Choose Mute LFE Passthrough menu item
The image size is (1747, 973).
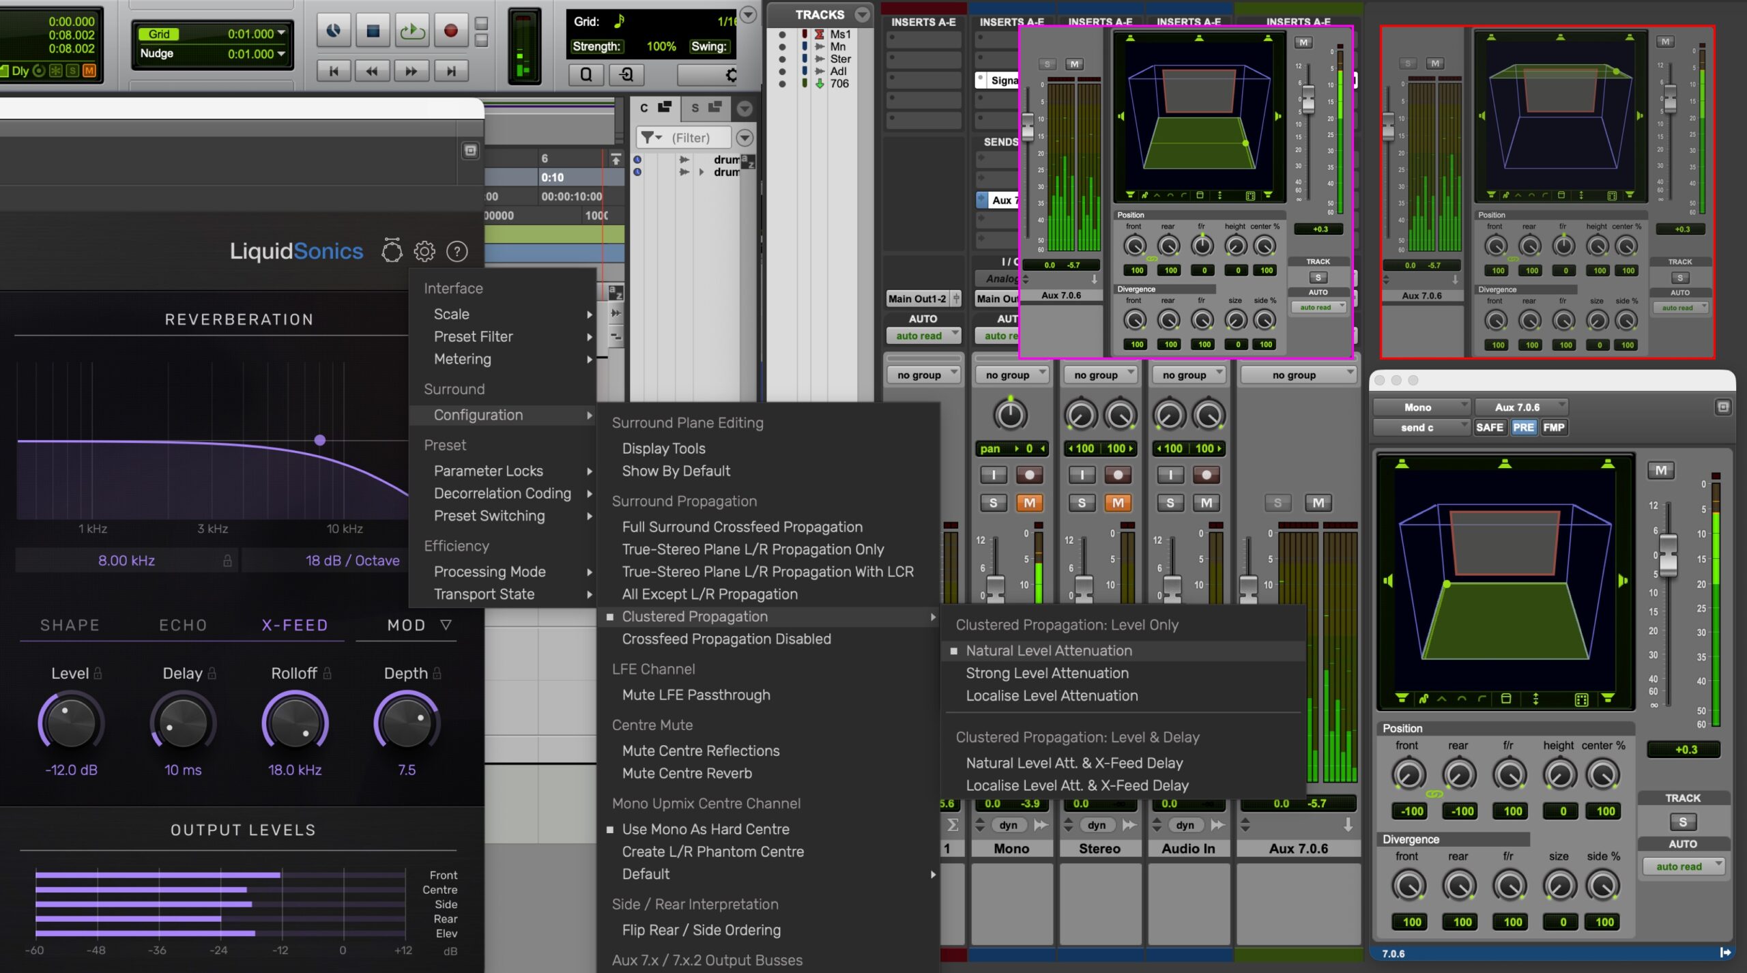pos(695,695)
